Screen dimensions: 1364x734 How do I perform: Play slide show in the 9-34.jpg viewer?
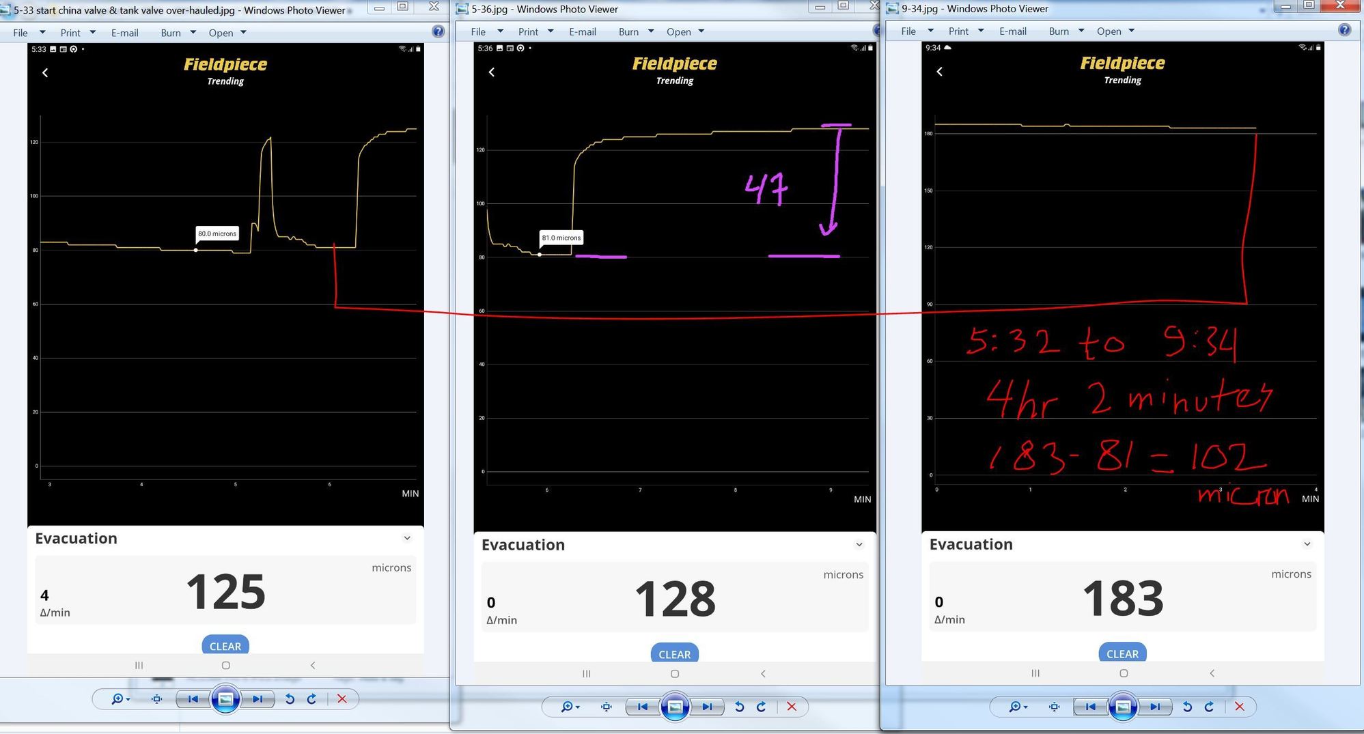point(1123,707)
